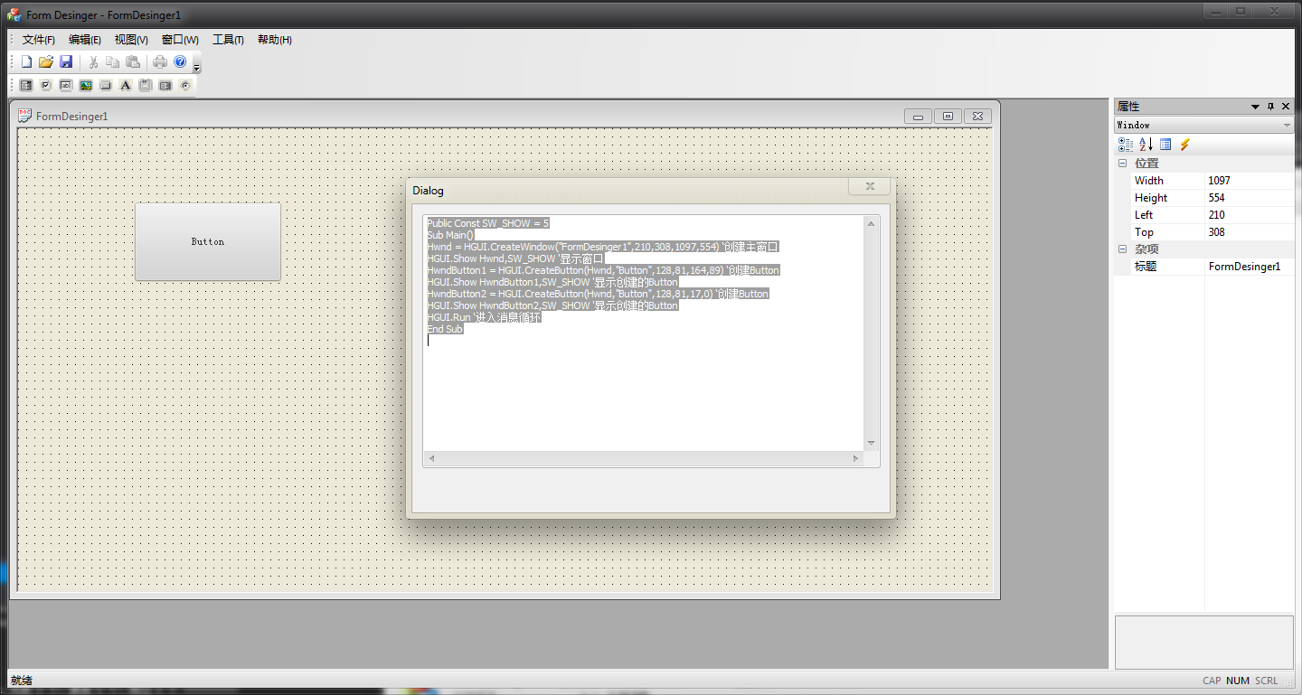Edit the Top value 308
The image size is (1302, 695).
click(1250, 232)
